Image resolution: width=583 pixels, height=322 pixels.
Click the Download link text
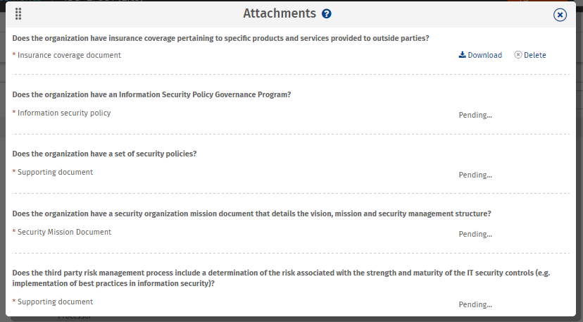coord(484,55)
